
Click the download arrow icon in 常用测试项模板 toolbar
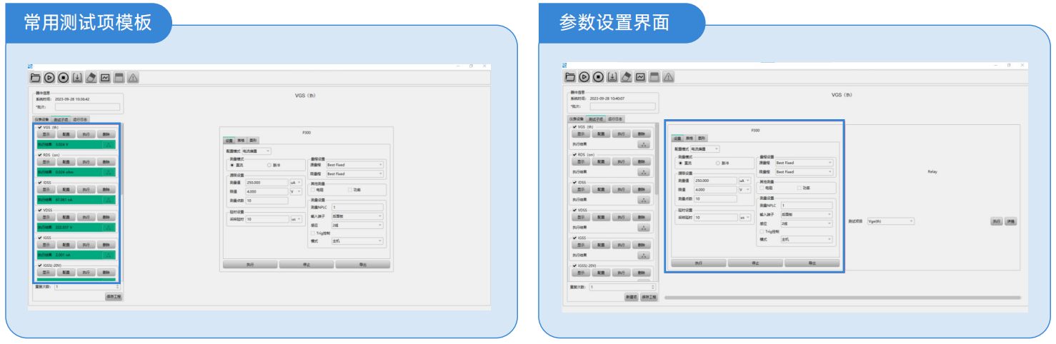click(77, 77)
